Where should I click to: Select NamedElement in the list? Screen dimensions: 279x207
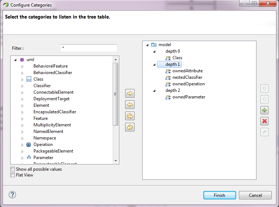(48, 131)
